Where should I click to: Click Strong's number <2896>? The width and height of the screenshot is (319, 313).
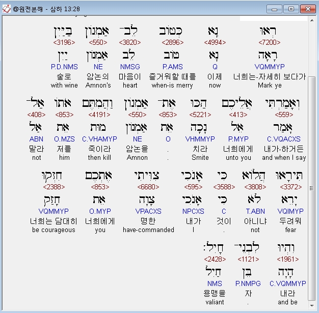pos(173,42)
